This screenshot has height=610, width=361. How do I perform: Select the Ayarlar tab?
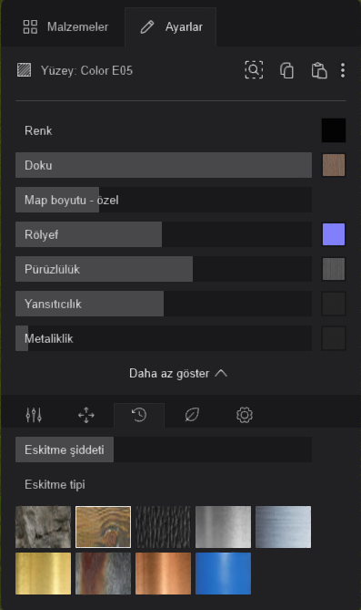point(171,26)
